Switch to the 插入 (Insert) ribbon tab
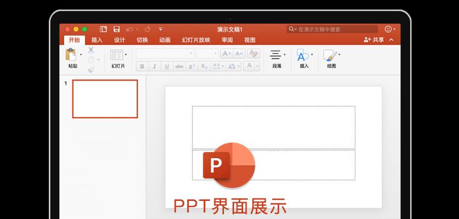This screenshot has width=459, height=219. coord(97,40)
